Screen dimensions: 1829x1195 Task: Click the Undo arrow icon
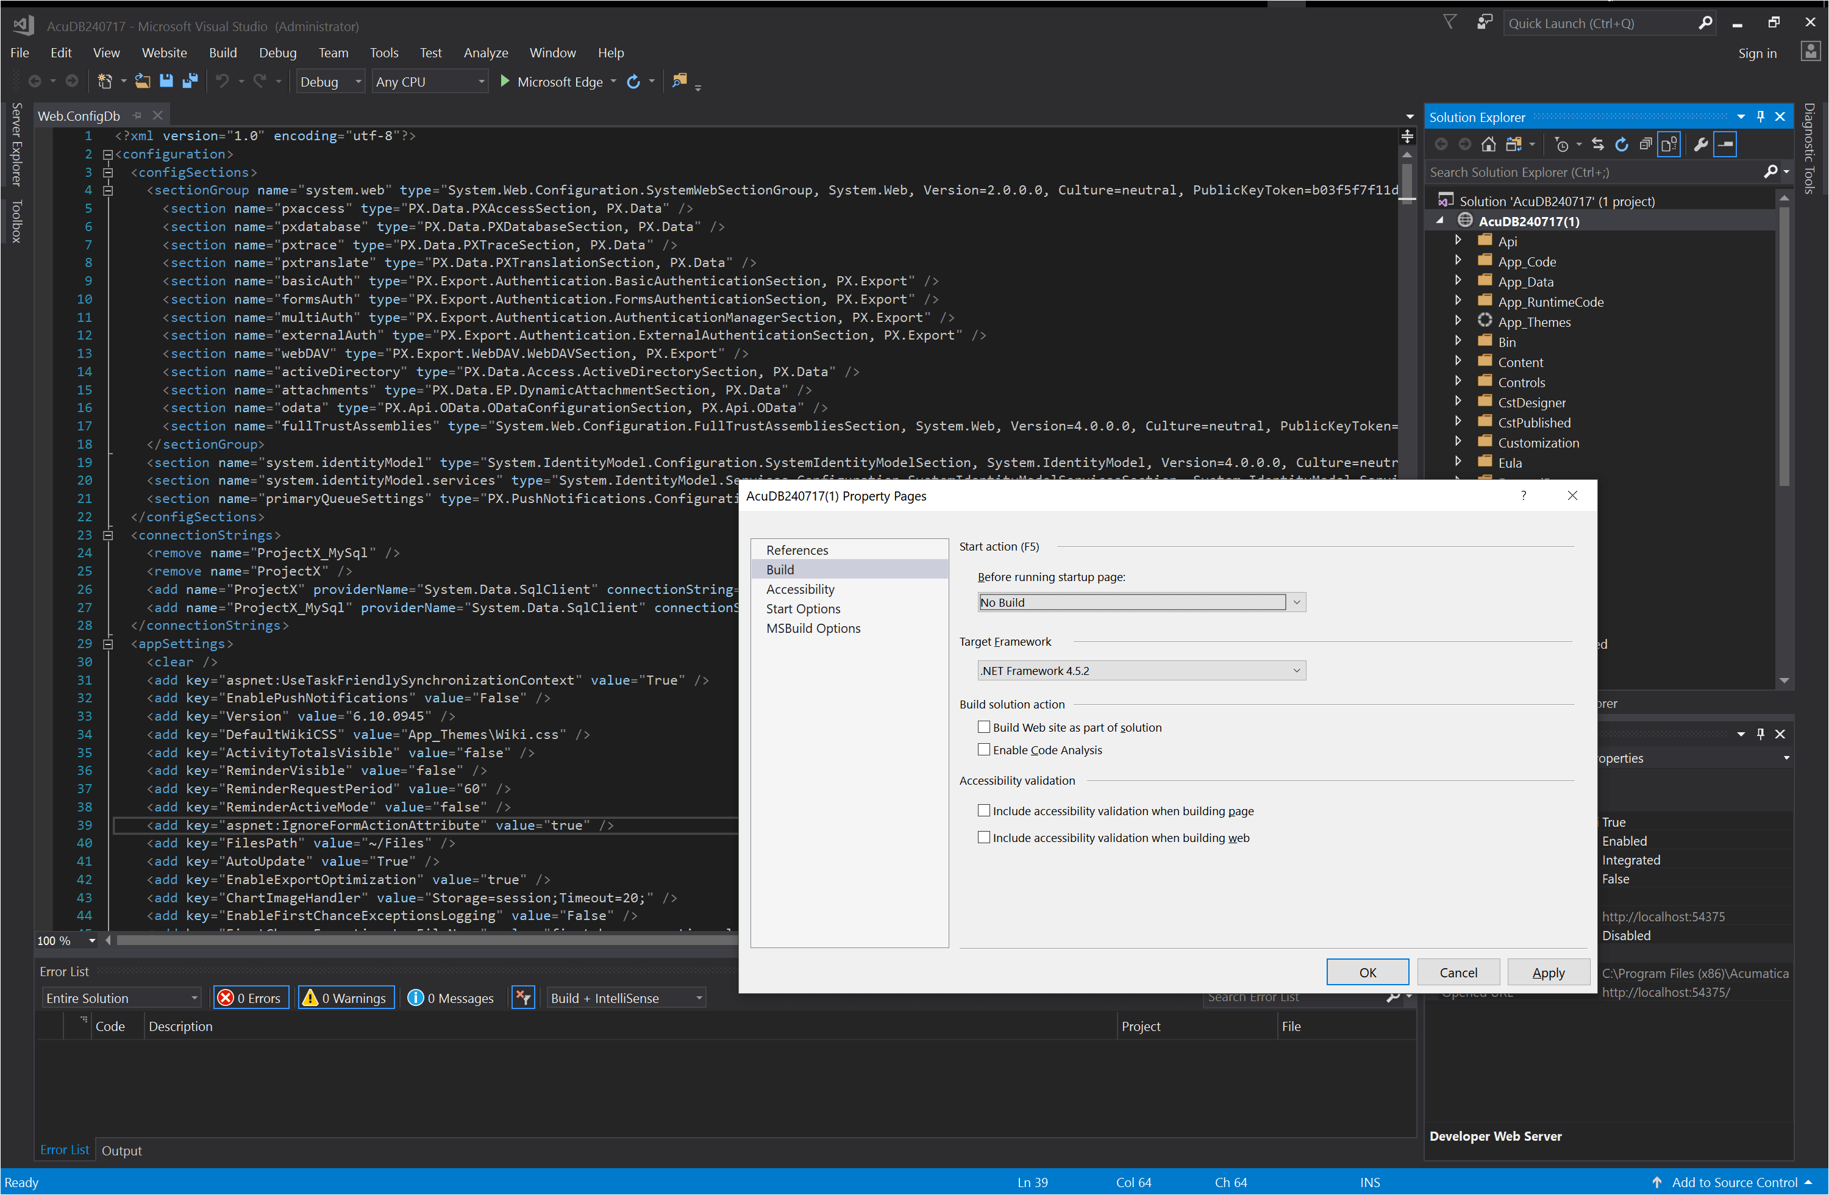(222, 82)
